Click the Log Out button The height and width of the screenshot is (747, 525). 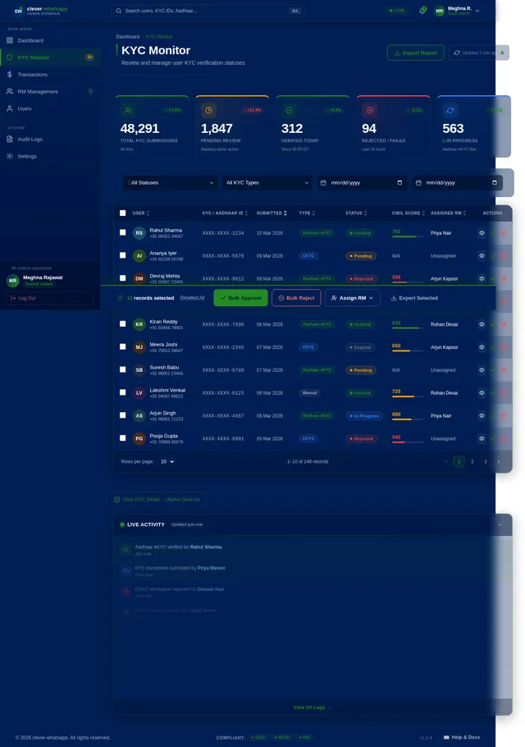[x=50, y=298]
